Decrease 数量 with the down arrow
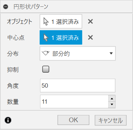The height and width of the screenshot is (130, 133). pyautogui.click(x=112, y=105)
